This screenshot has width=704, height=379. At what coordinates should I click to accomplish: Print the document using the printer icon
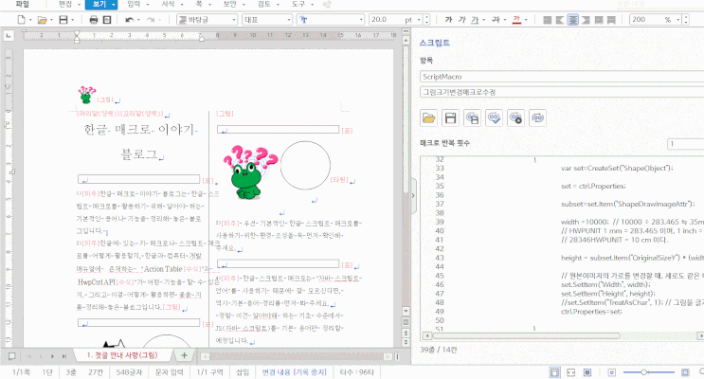pos(94,20)
